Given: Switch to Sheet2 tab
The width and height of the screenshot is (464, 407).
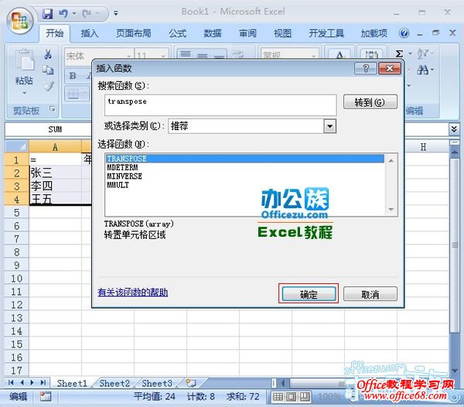Looking at the screenshot, I should coord(114,383).
